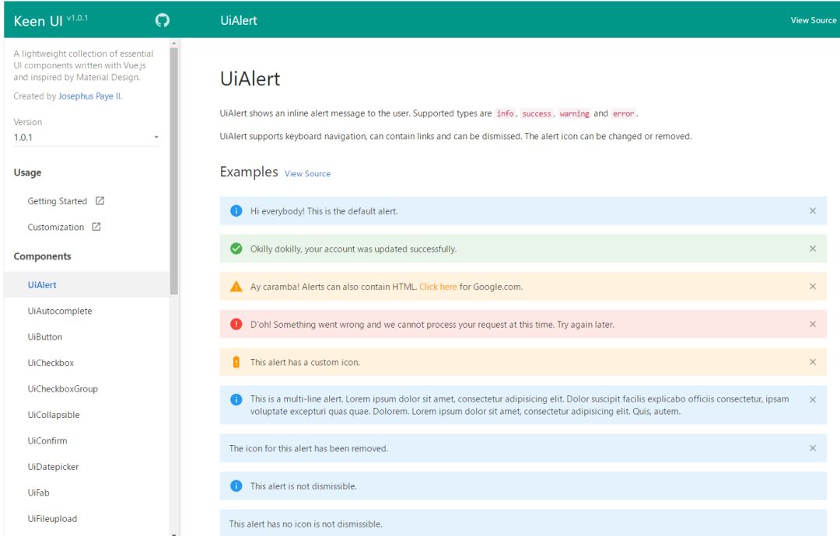Follow the Click here link for Google.com

coord(438,287)
